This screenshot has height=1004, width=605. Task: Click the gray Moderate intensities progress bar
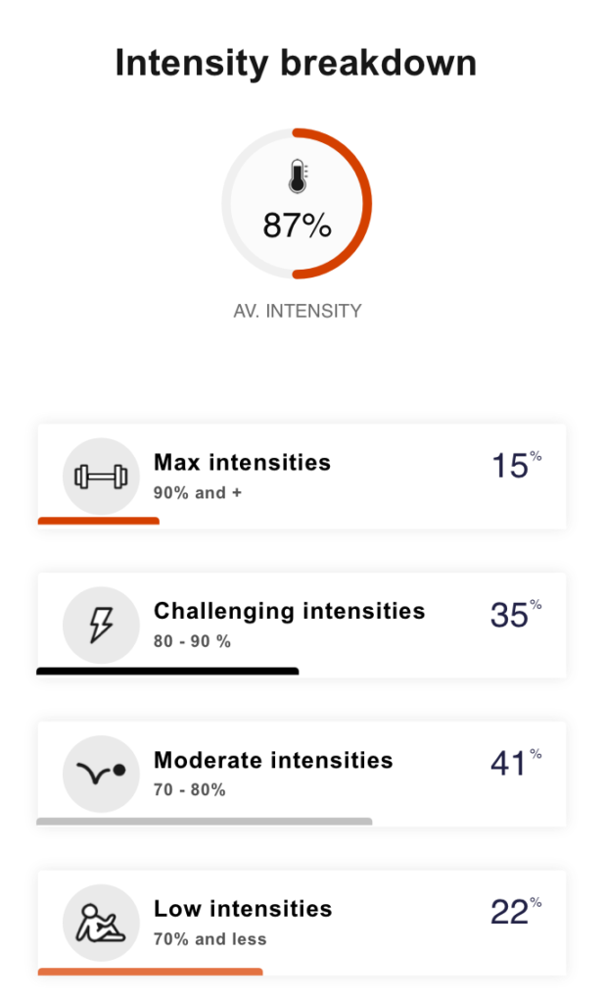click(204, 821)
